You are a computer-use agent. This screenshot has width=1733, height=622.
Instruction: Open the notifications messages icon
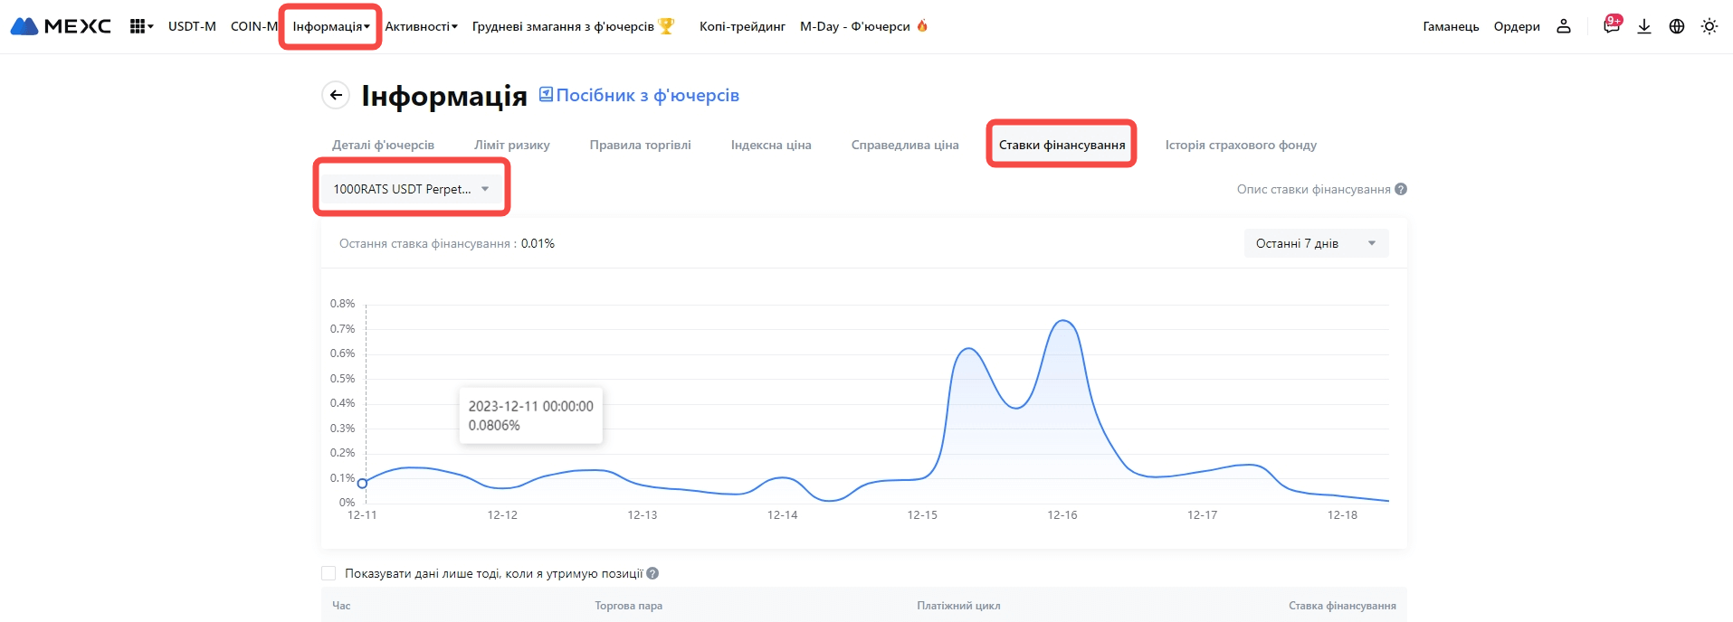pyautogui.click(x=1611, y=26)
